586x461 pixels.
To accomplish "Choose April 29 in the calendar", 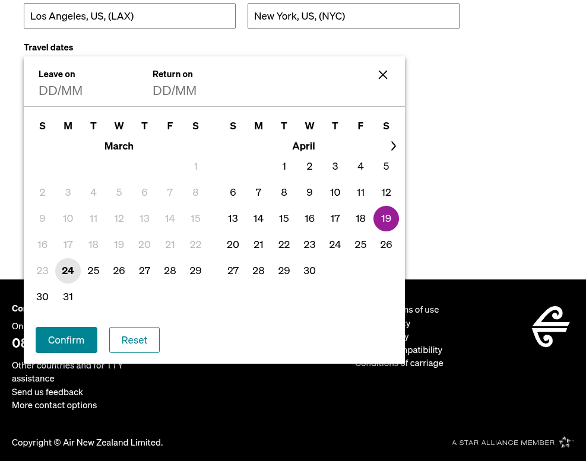I will (x=284, y=271).
